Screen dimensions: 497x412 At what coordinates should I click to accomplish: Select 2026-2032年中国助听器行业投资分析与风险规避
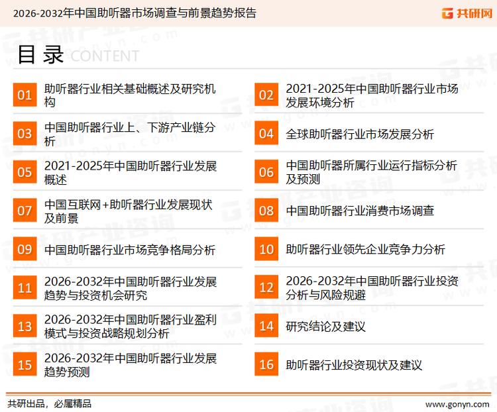click(x=372, y=287)
